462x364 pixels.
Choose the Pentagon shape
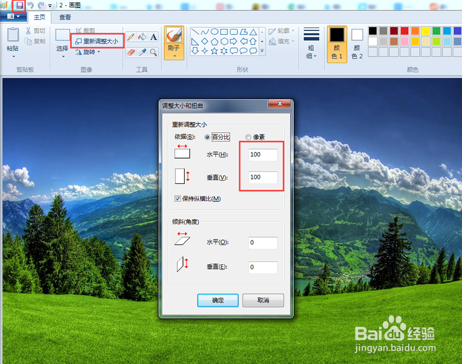(x=214, y=42)
